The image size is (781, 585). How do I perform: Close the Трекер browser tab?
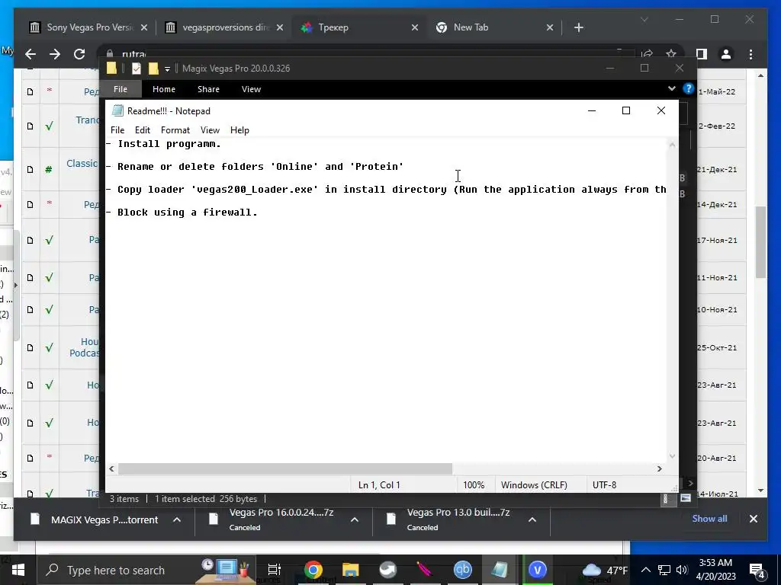[x=414, y=27]
